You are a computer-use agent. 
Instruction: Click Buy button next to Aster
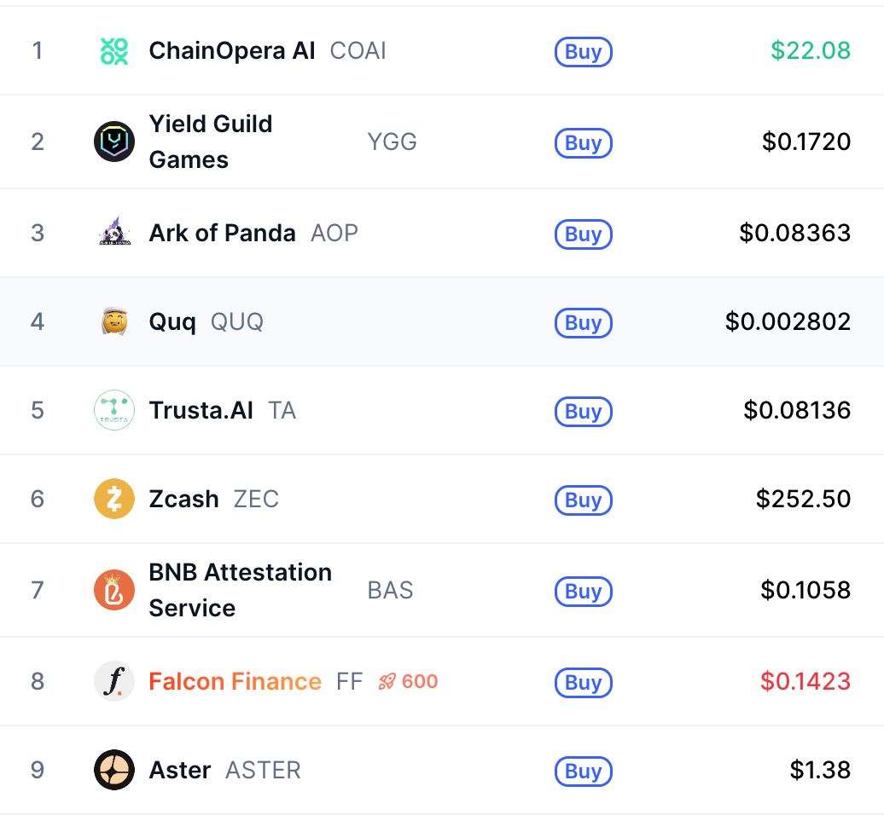tap(584, 771)
